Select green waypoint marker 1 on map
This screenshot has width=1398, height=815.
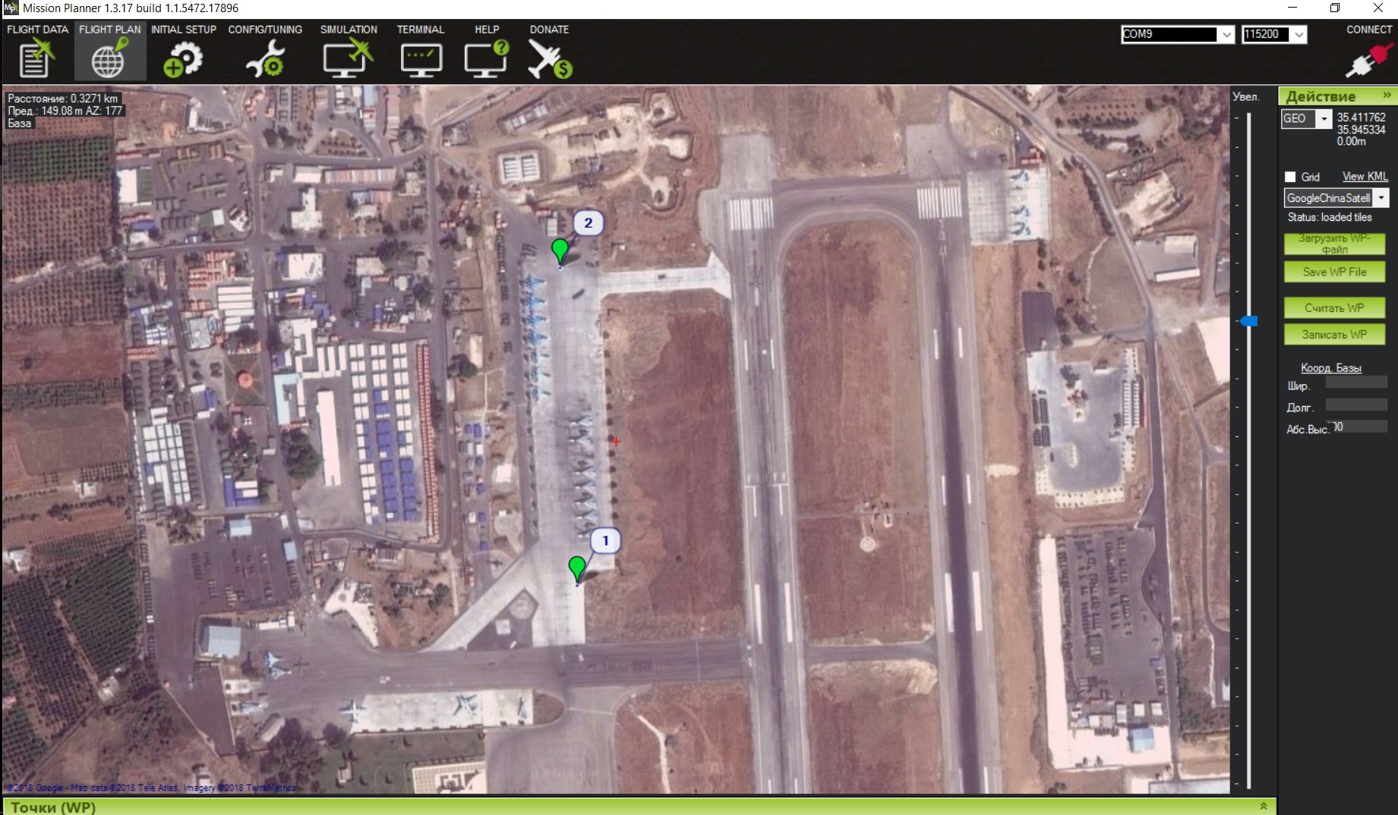[x=577, y=569]
